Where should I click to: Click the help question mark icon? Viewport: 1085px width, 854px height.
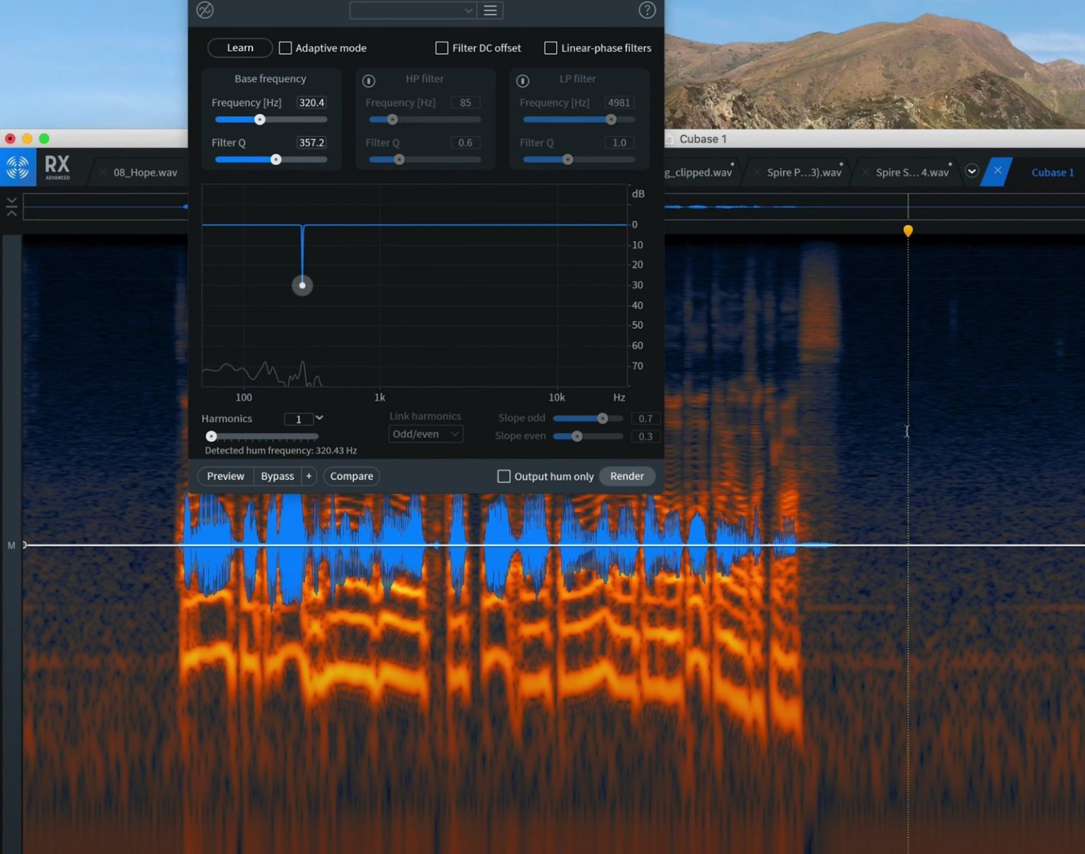point(646,10)
